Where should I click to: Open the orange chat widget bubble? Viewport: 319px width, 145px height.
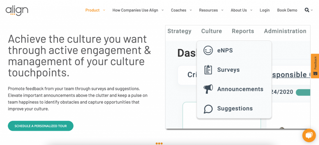click(x=309, y=135)
